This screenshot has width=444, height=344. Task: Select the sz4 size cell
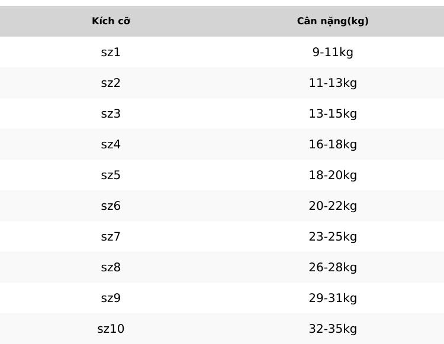111,144
